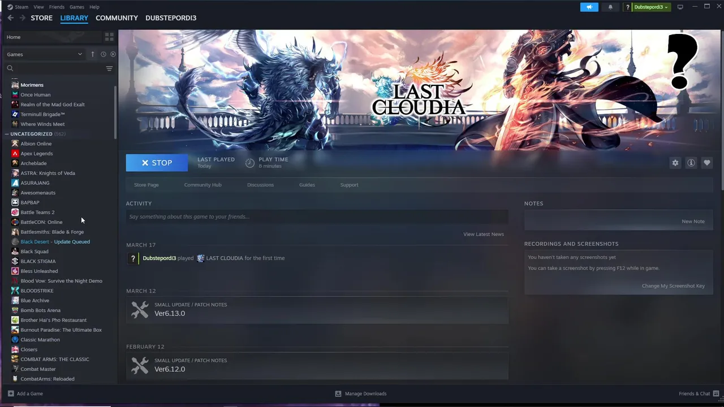Go back with the navigation arrow
724x407 pixels.
click(x=10, y=18)
